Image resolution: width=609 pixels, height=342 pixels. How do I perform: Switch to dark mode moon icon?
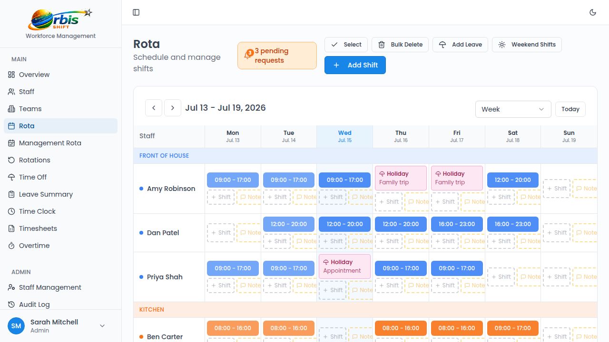coord(593,12)
